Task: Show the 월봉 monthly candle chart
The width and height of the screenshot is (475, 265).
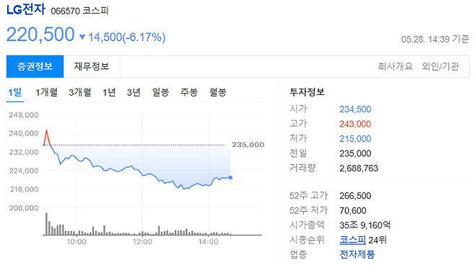Action: click(x=218, y=92)
